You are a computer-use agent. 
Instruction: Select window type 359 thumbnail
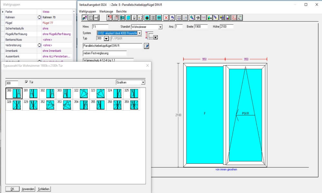[x=134, y=105]
